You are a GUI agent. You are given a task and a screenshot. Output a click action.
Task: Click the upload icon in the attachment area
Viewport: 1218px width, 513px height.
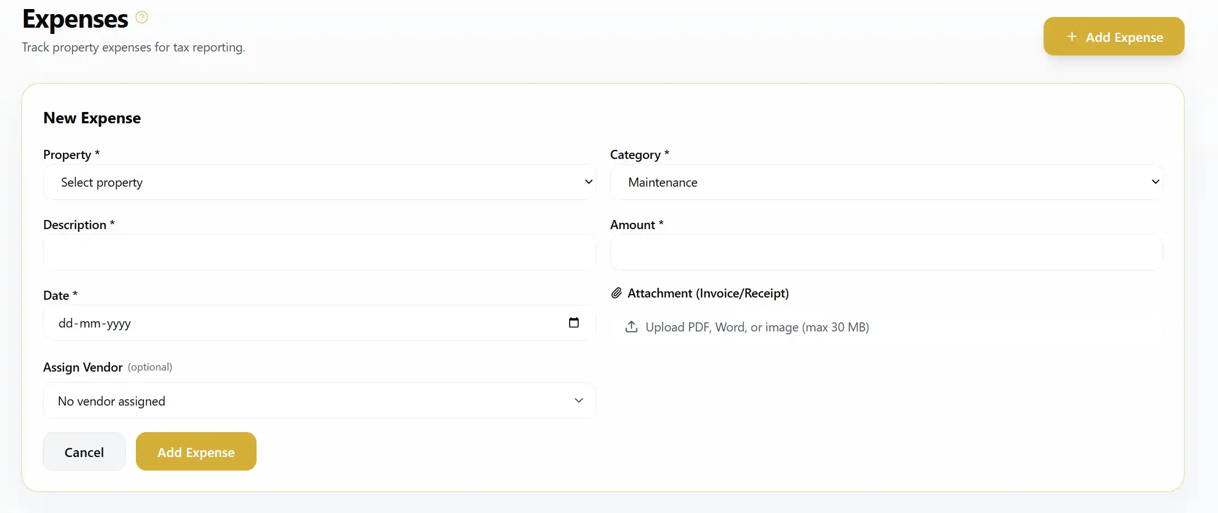631,327
